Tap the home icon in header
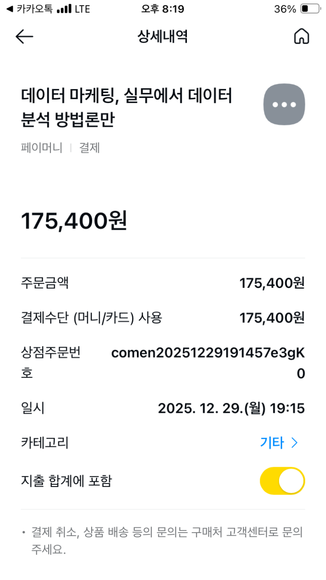Image resolution: width=326 pixels, height=580 pixels. click(301, 37)
